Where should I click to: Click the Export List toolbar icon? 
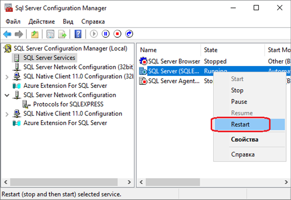62,34
